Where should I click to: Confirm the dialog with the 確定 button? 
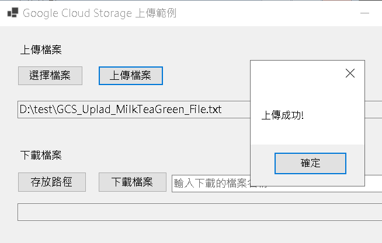pos(310,163)
